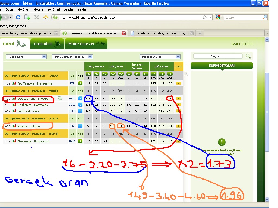Close the Bilyoner.com browser tab
Screen dimensions: 278x208
(124, 33)
